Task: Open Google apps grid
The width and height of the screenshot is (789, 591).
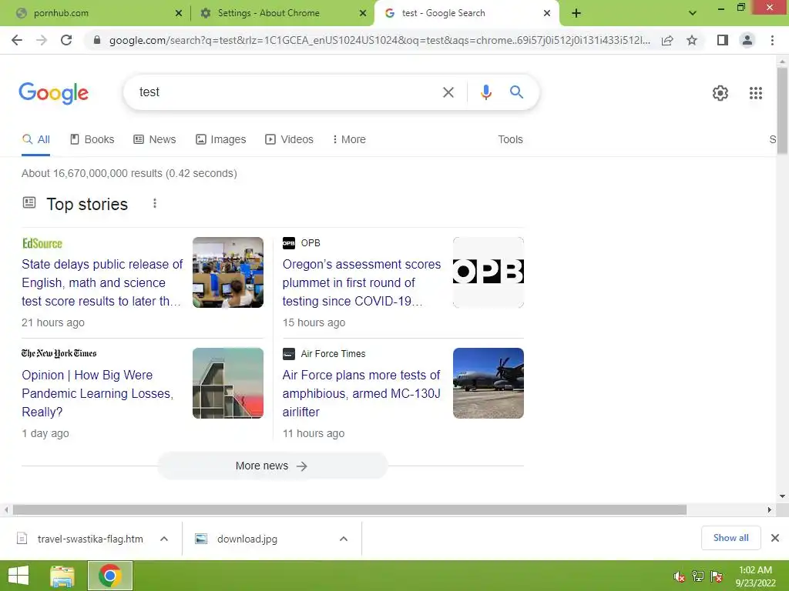Action: [755, 93]
